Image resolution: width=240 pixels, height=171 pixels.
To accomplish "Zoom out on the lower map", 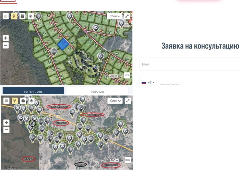I will (x=7, y=130).
